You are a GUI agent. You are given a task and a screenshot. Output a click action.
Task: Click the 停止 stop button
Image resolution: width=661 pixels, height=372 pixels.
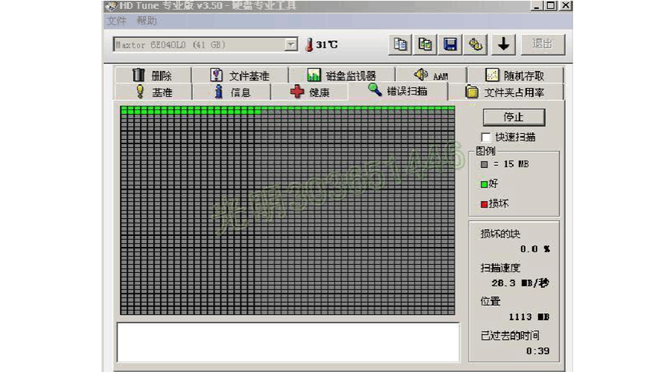(x=514, y=117)
